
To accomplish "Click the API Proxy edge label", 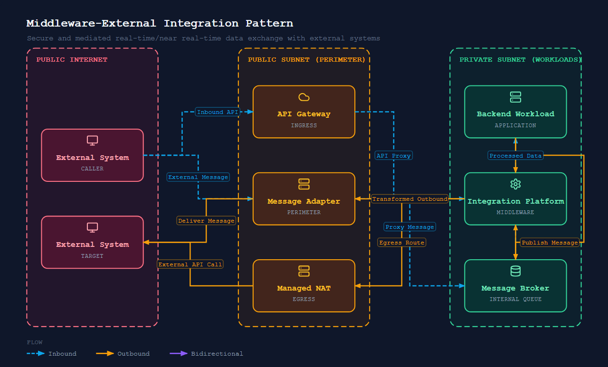I will coord(393,156).
